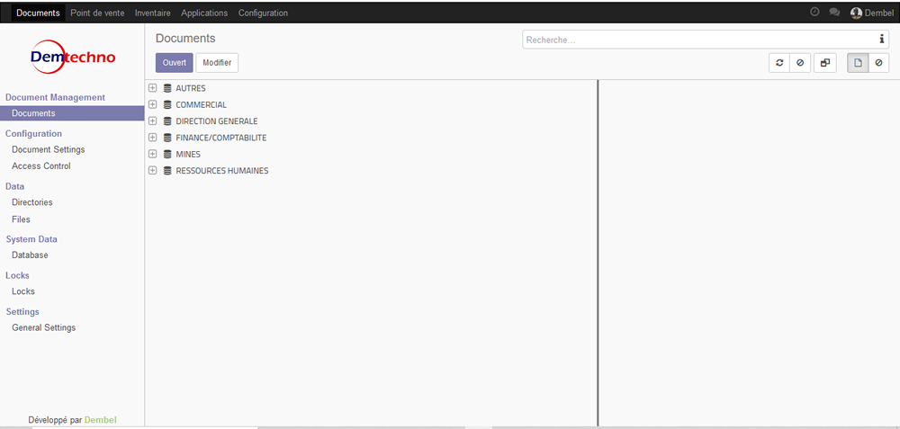The width and height of the screenshot is (900, 429).
Task: Expand the RESSOURCES HUMAINES node
Action: click(153, 170)
